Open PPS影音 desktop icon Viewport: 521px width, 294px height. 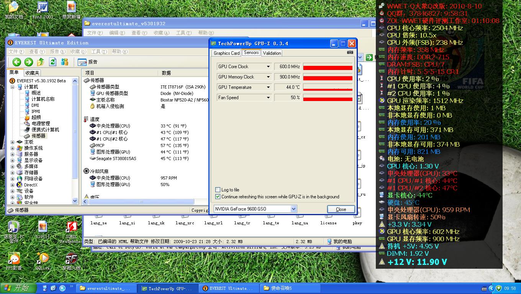(x=14, y=261)
